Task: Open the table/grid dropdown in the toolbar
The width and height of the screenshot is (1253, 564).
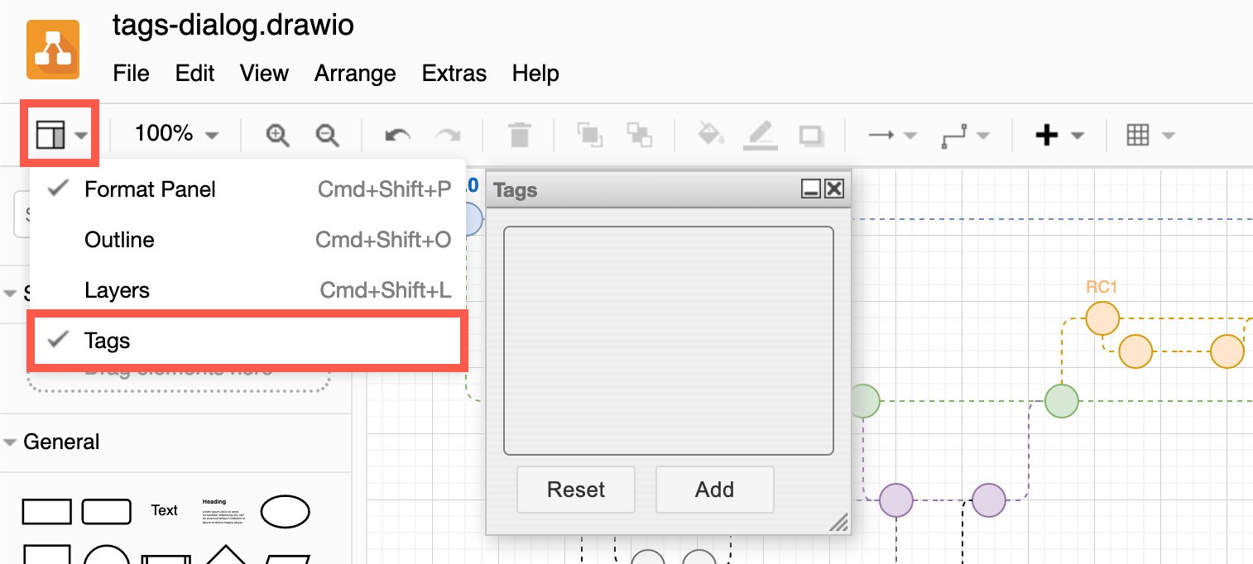Action: pyautogui.click(x=1150, y=134)
